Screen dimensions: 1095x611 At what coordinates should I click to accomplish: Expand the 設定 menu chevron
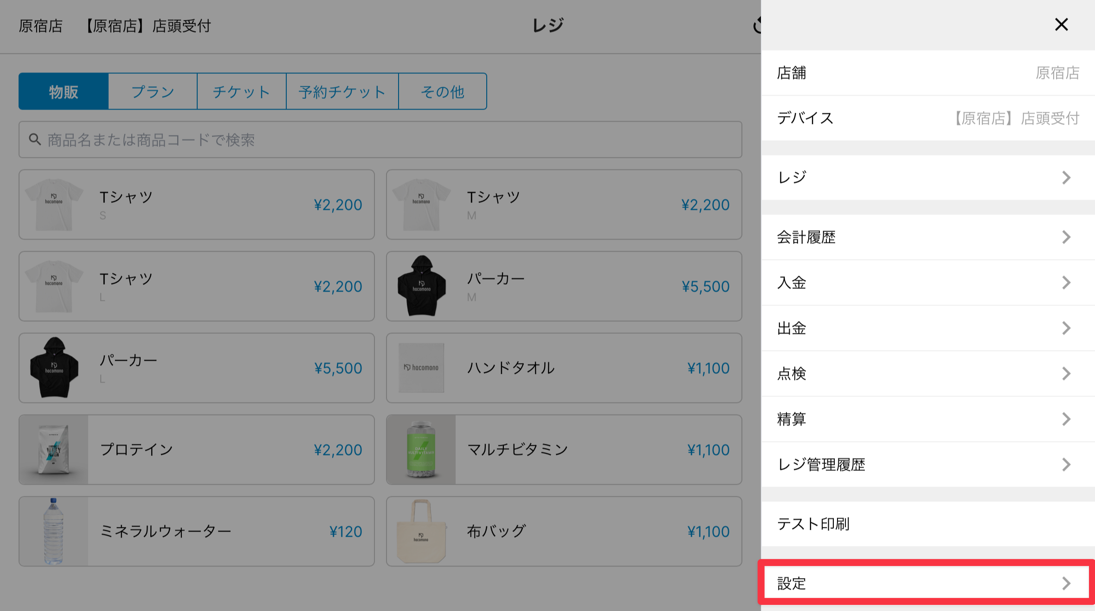pyautogui.click(x=1066, y=583)
